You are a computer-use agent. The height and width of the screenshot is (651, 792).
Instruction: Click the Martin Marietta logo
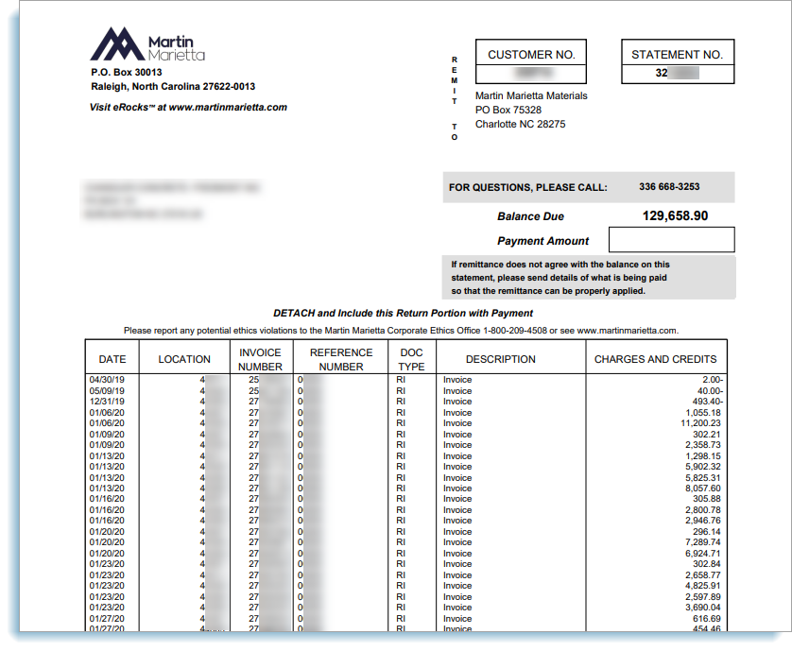pyautogui.click(x=146, y=45)
